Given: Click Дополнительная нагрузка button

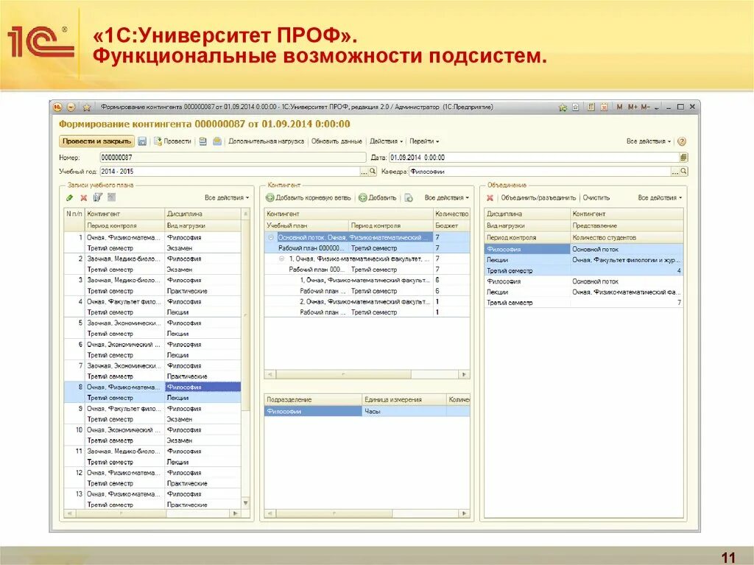Looking at the screenshot, I should pos(266,141).
